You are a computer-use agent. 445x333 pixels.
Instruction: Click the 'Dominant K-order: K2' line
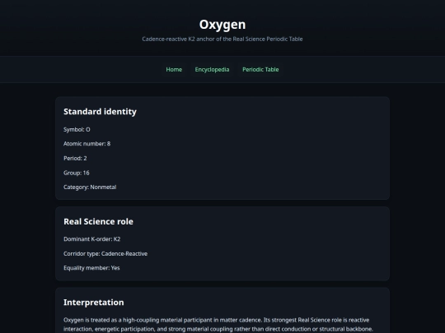pyautogui.click(x=92, y=239)
